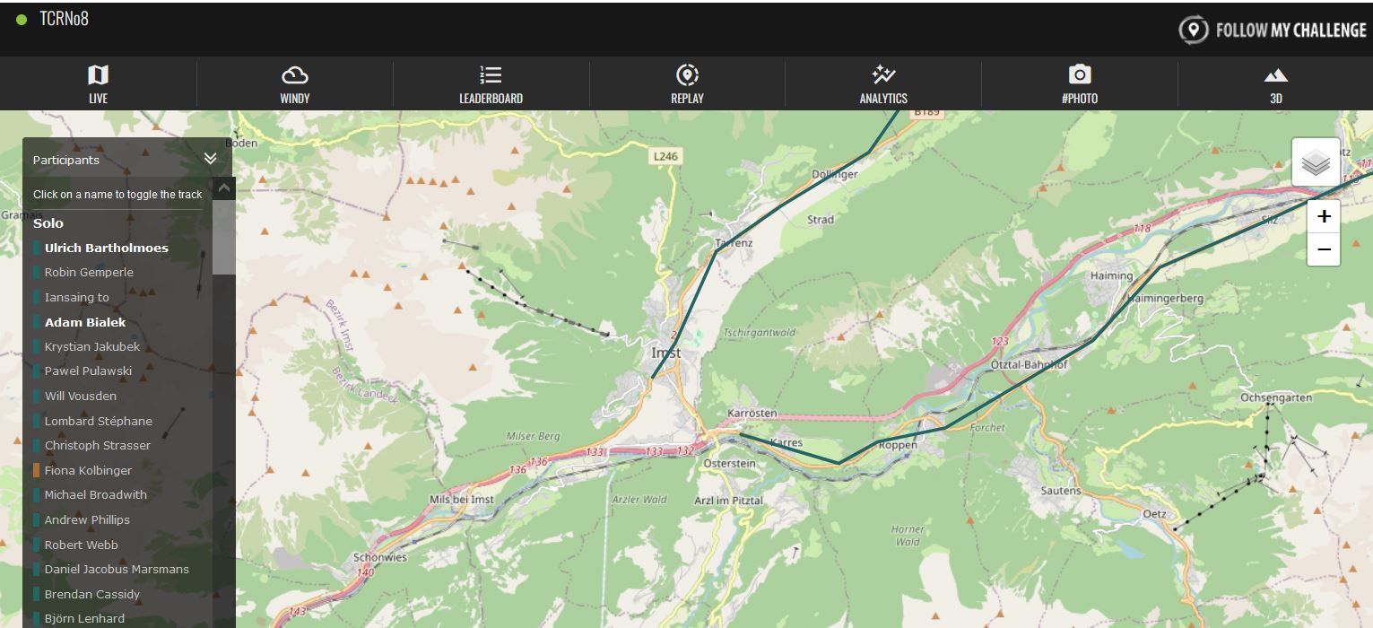This screenshot has width=1373, height=628.
Task: Open the Replay icon
Action: (x=687, y=74)
